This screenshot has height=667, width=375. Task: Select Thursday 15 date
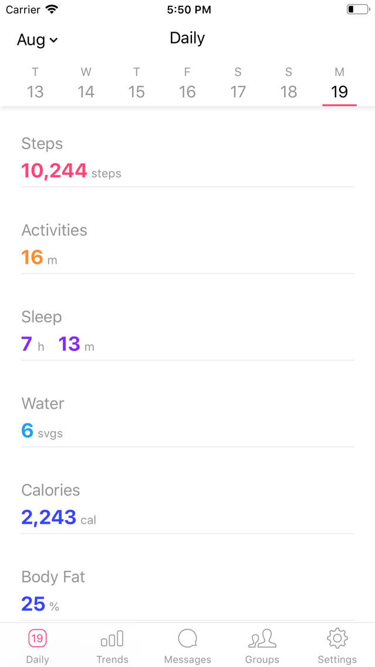pyautogui.click(x=137, y=83)
